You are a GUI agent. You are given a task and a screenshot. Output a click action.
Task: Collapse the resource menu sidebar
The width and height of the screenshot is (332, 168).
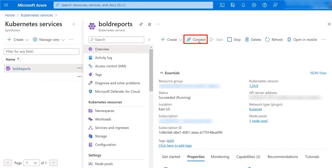click(149, 40)
